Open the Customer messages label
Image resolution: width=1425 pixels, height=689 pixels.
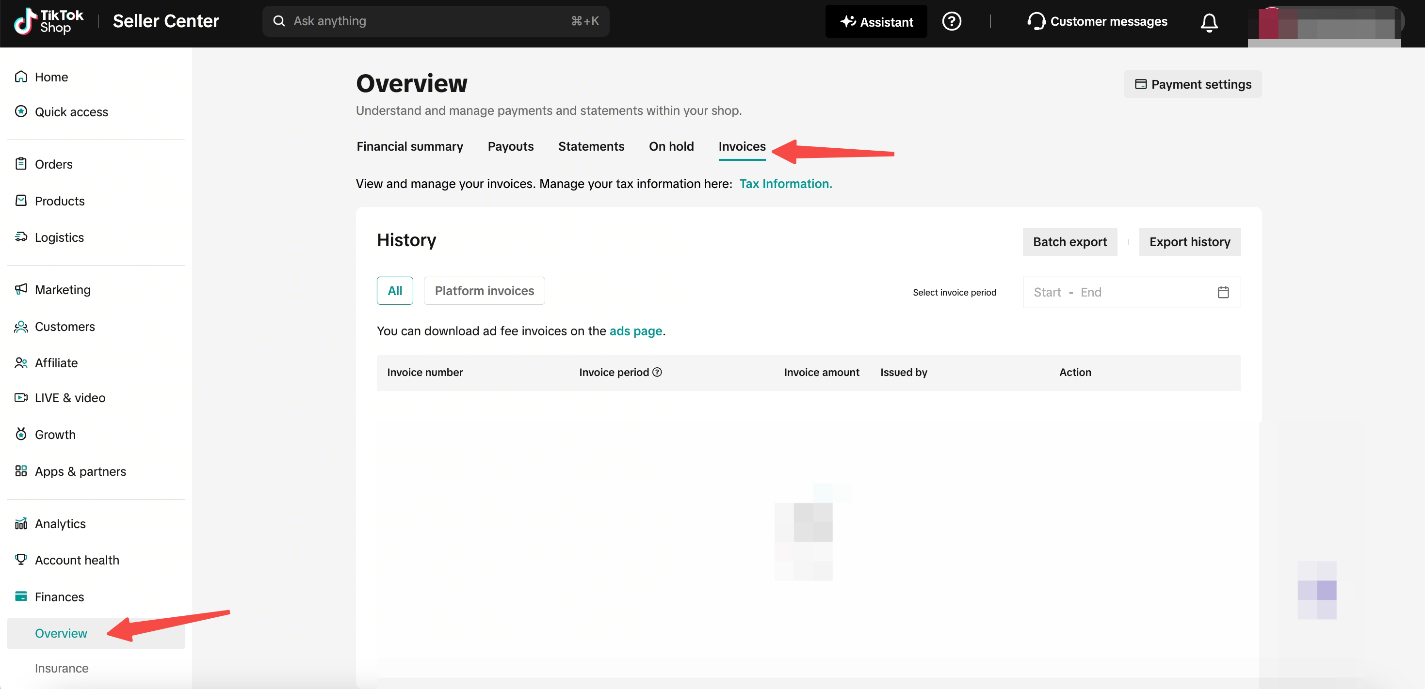point(1109,21)
